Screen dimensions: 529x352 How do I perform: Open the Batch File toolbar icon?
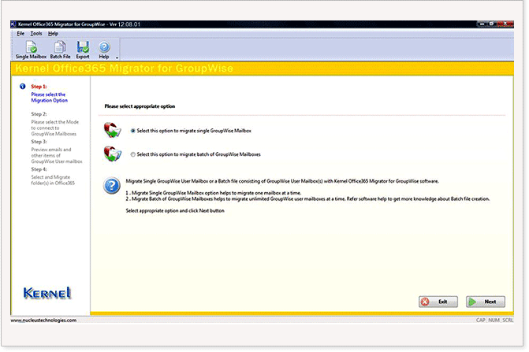61,50
